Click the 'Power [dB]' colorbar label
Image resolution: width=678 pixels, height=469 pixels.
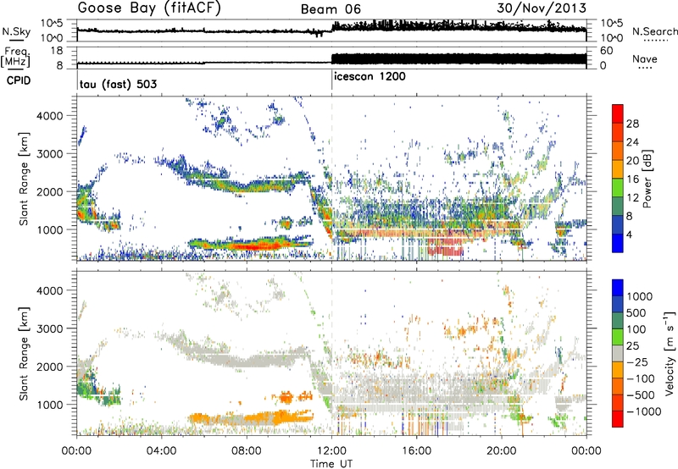[647, 179]
